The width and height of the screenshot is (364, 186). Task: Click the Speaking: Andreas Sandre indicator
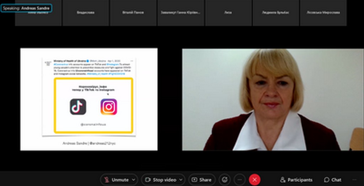point(26,8)
